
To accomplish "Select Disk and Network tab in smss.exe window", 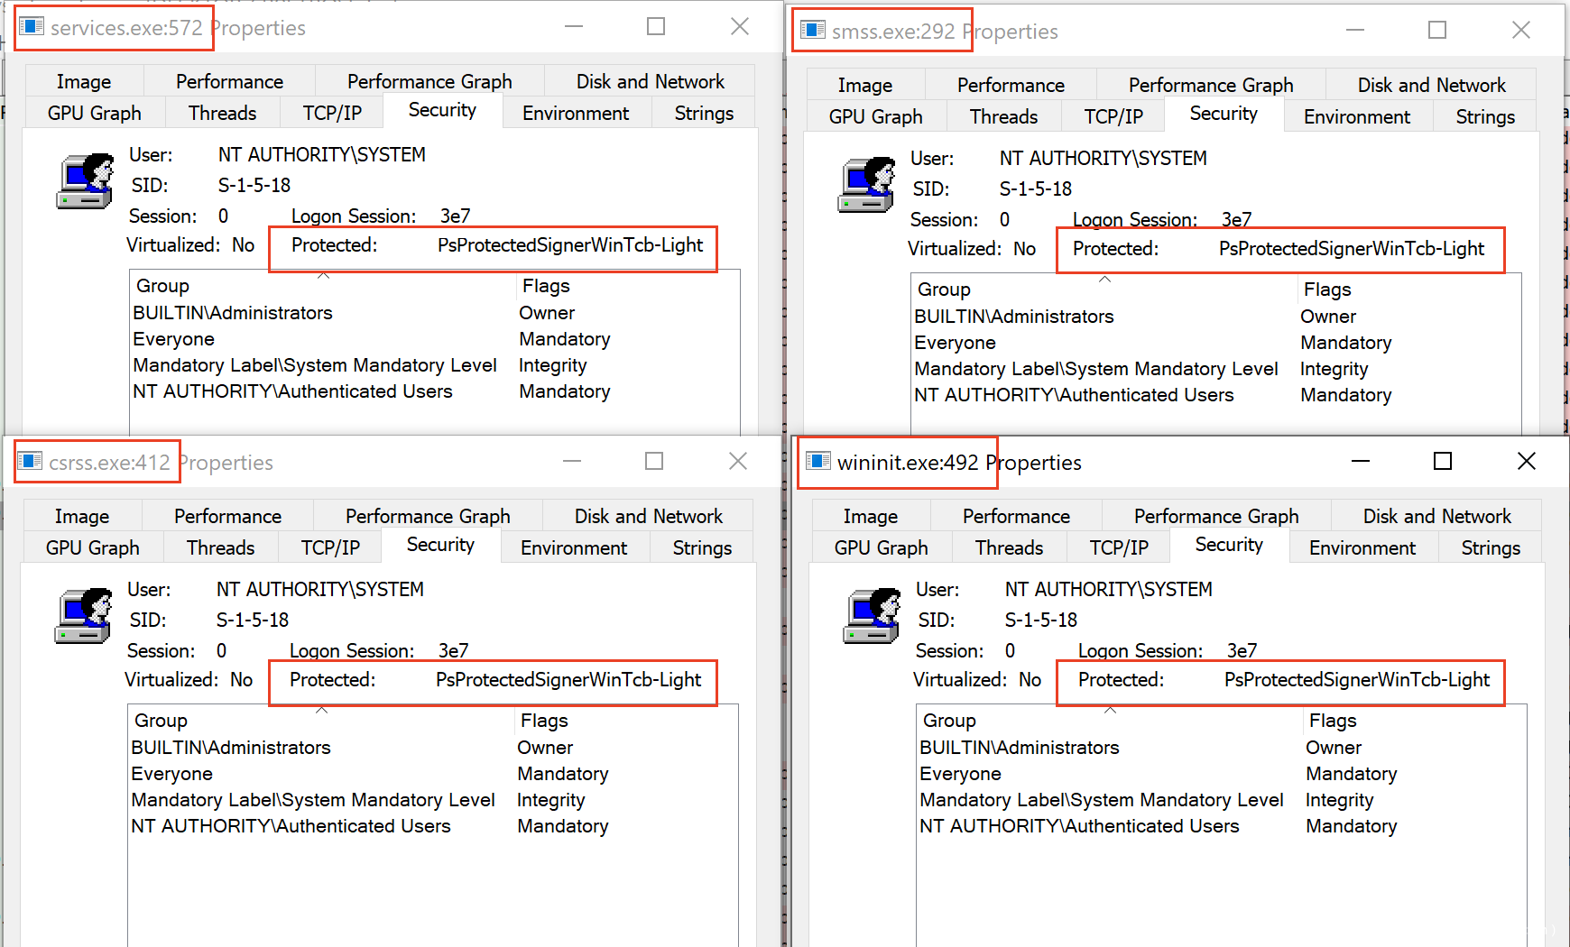I will 1431,85.
